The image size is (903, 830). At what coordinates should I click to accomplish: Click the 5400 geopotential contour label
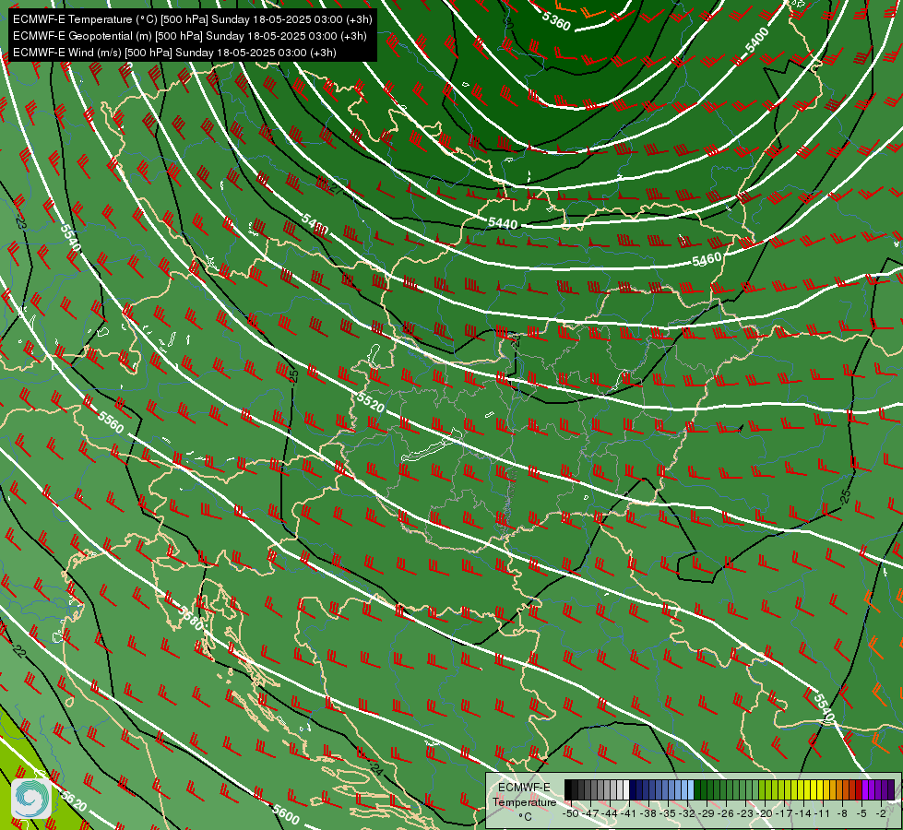(756, 40)
